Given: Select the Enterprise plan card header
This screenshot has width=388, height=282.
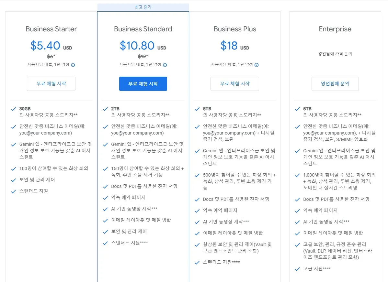Looking at the screenshot, I should [x=335, y=29].
